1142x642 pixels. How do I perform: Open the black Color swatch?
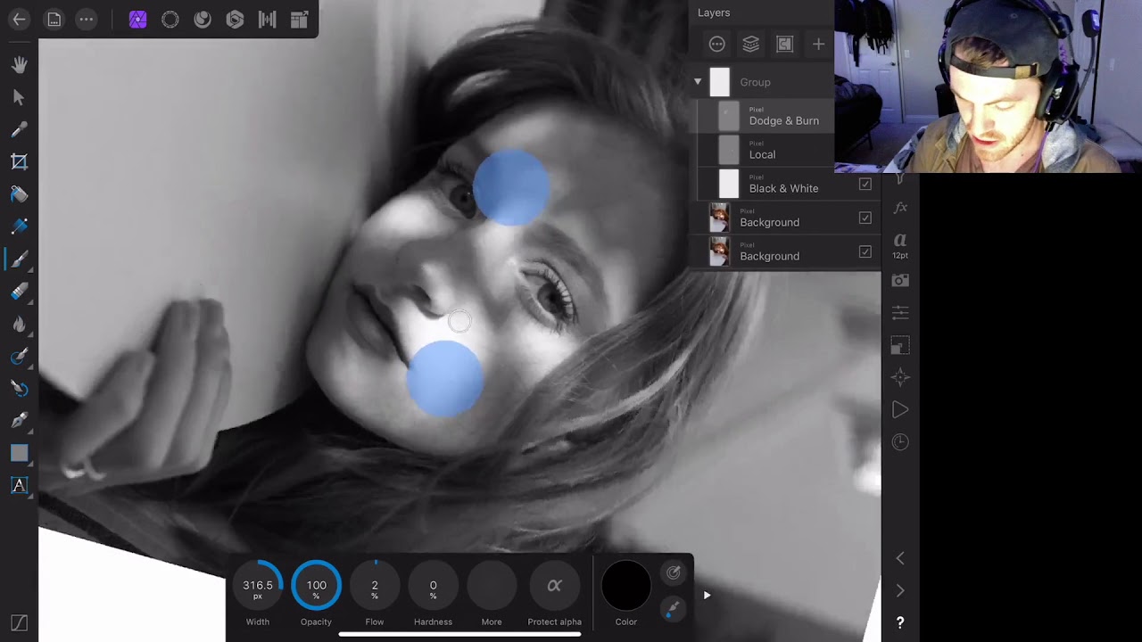coord(626,586)
